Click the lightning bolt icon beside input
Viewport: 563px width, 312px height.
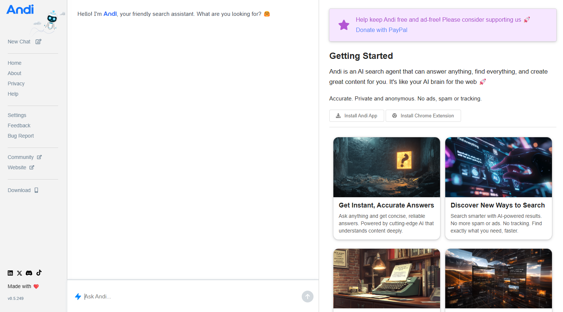[x=78, y=297]
